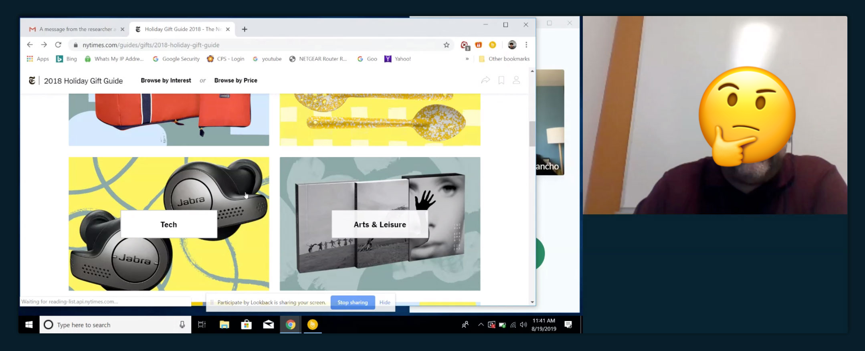Viewport: 865px width, 351px height.
Task: Save the guide with the bookmark icon
Action: coord(501,80)
